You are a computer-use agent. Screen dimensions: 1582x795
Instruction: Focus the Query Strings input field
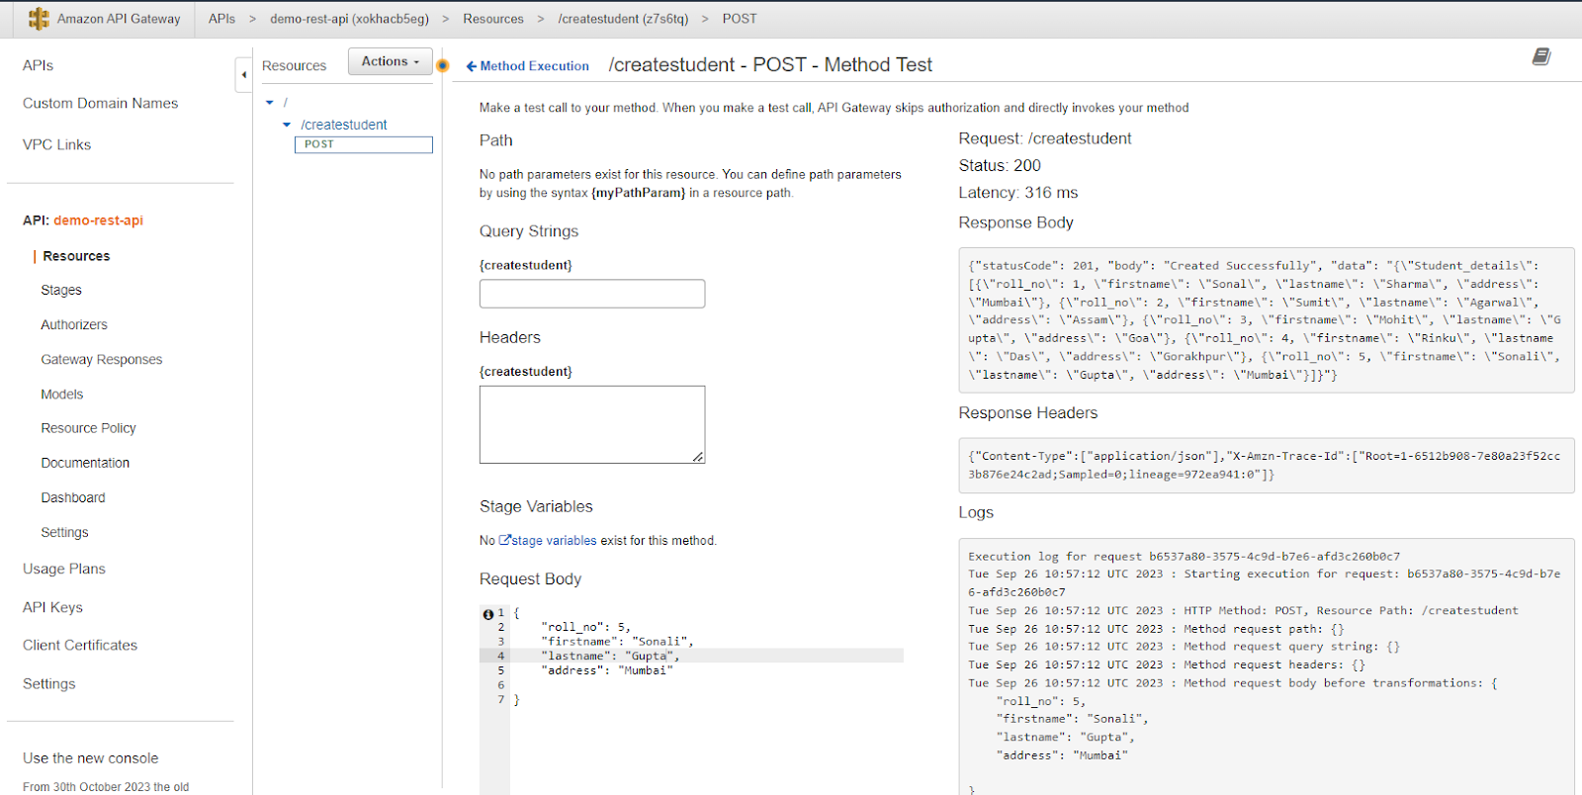(592, 294)
